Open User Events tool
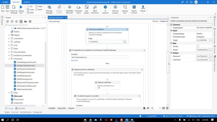The width and height of the screenshot is (217, 122). (x=87, y=7)
